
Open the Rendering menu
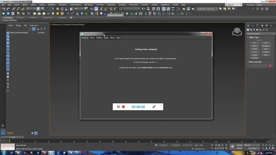(88, 5)
